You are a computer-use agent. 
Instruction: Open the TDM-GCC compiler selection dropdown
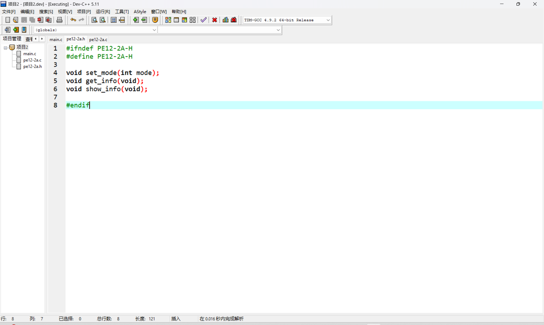pos(328,20)
